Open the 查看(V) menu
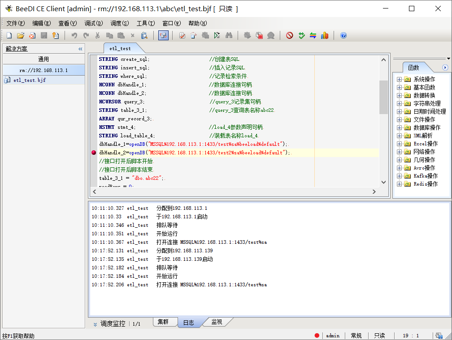This screenshot has width=452, height=340. tap(67, 23)
